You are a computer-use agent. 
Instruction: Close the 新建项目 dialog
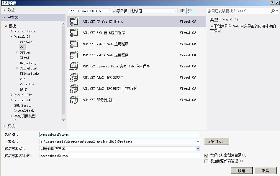(x=277, y=3)
